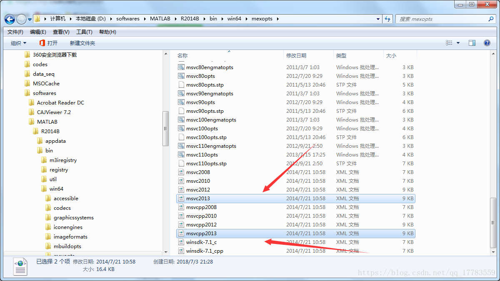The image size is (500, 281).
Task: Open the 组织 dropdown
Action: (18, 42)
